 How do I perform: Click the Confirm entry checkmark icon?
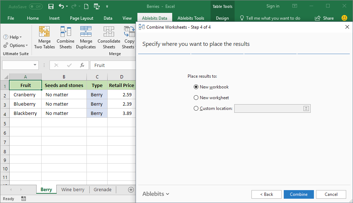tap(69, 65)
